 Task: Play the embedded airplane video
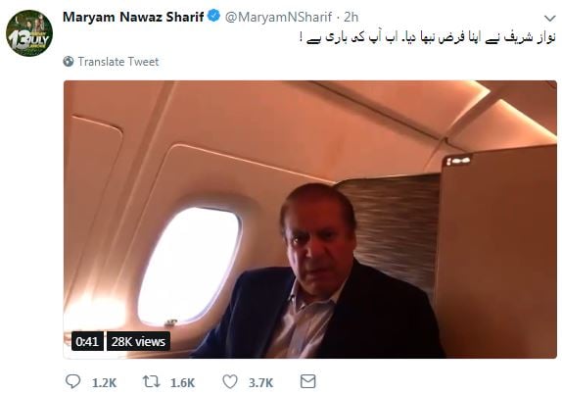(310, 220)
